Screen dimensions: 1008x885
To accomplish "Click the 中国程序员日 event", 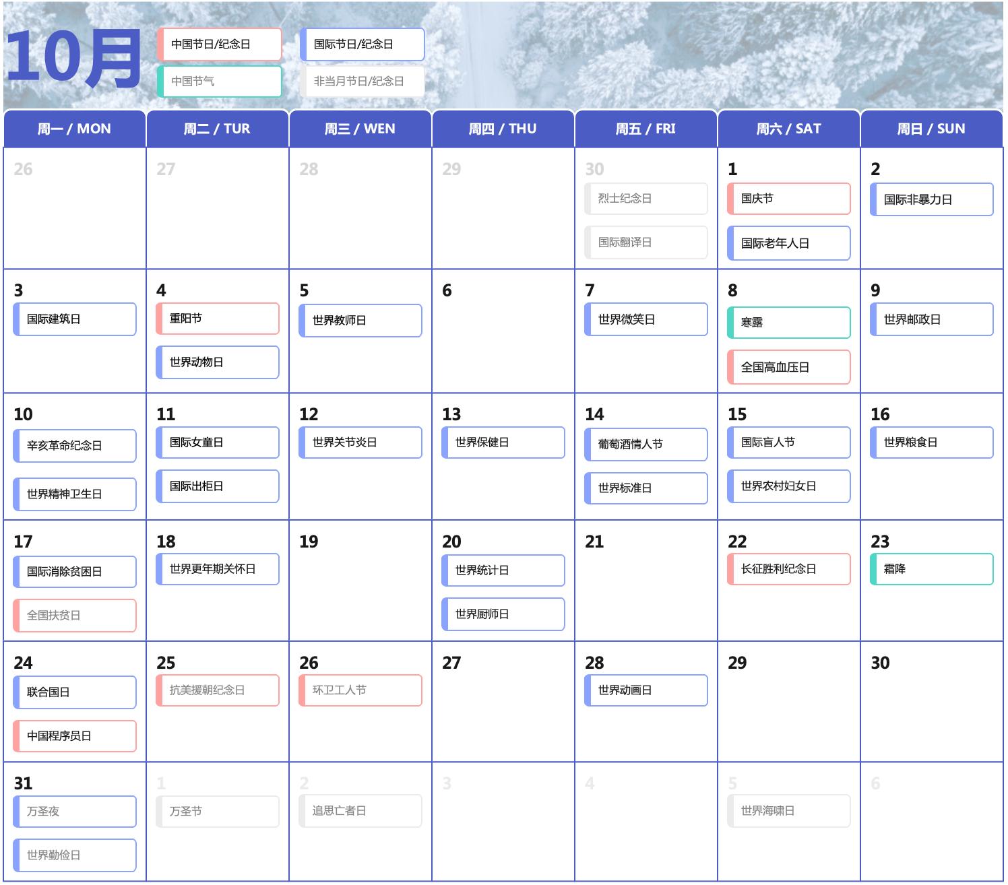I will click(x=75, y=736).
